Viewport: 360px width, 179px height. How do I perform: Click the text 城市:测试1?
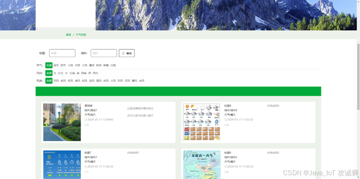91,110
